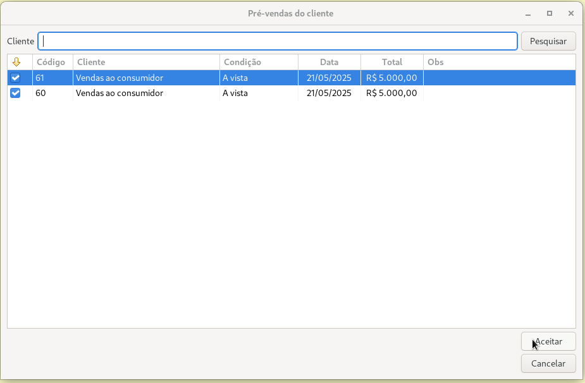
Task: Click the Obs column header
Action: [x=498, y=62]
